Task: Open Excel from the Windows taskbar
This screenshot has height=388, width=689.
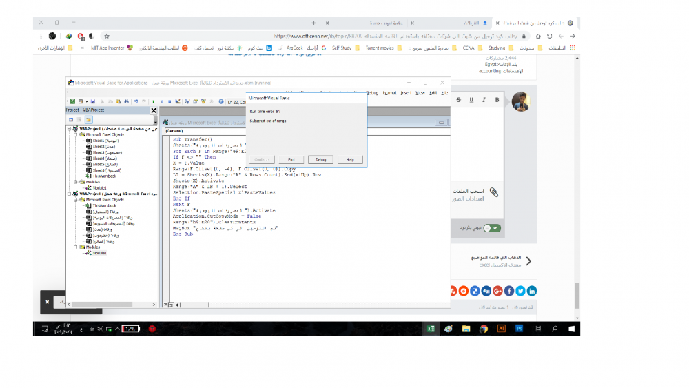Action: pyautogui.click(x=431, y=329)
